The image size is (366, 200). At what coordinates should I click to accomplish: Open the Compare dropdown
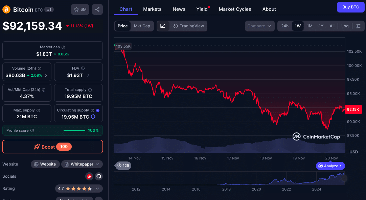[x=259, y=26]
